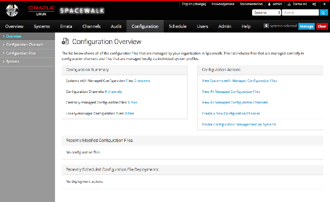Click locally-managed 0 files link
The width and height of the screenshot is (330, 202).
(129, 114)
